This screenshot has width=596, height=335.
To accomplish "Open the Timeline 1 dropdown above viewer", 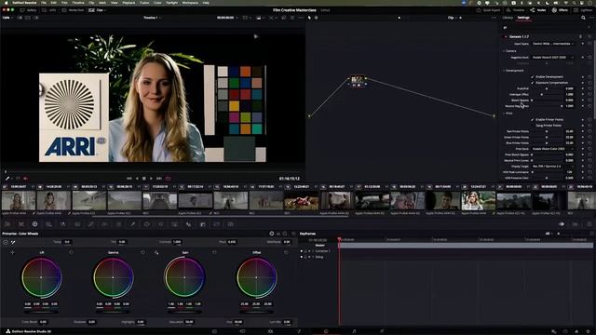I will (152, 18).
